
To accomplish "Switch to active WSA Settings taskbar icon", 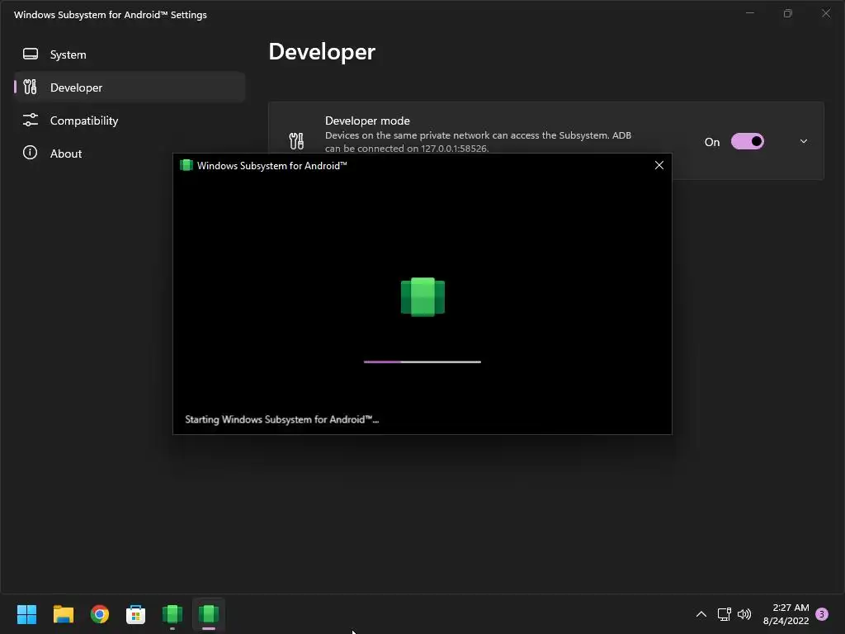I will click(209, 614).
